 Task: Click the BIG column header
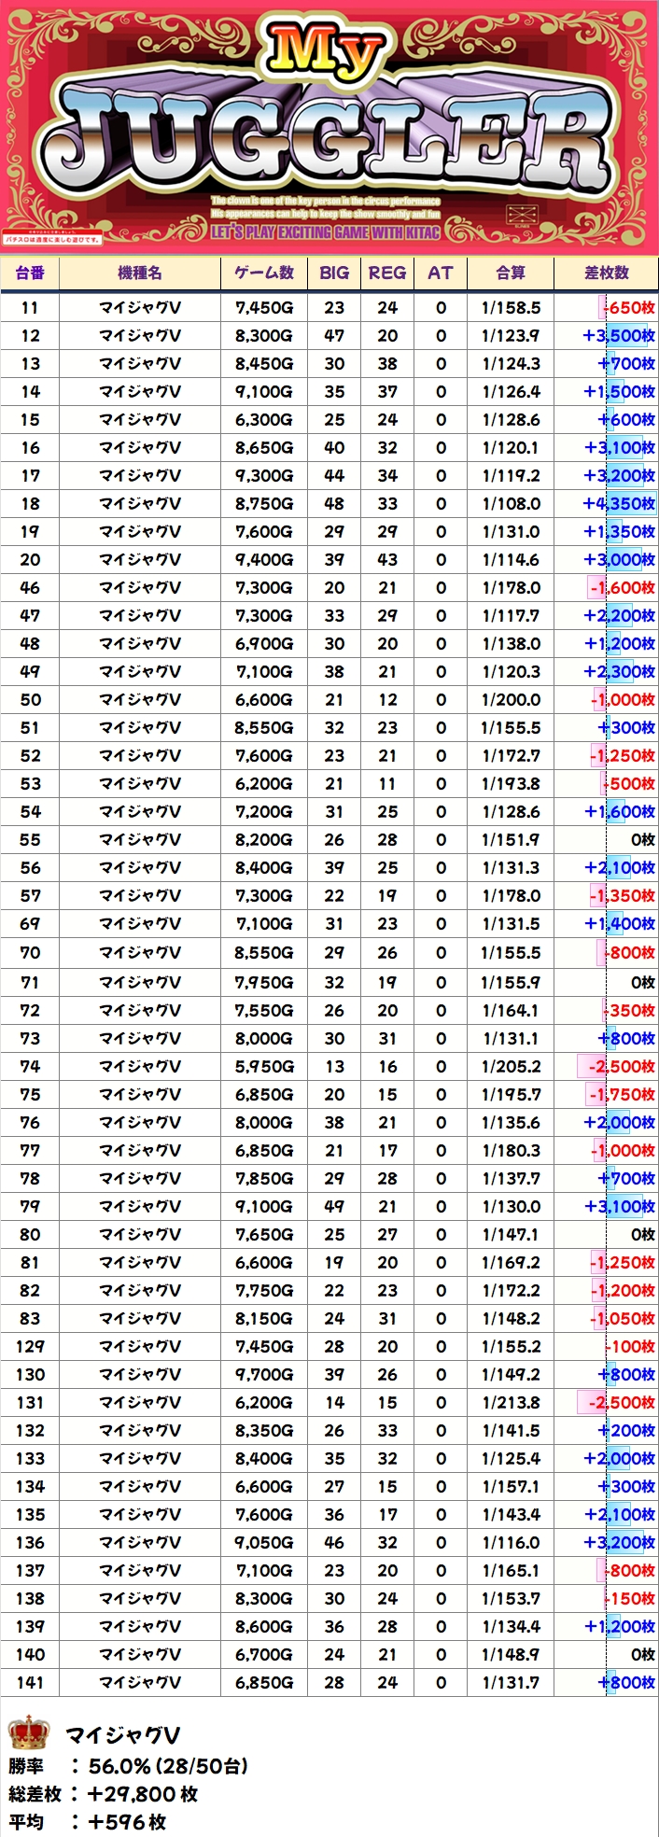tap(334, 273)
